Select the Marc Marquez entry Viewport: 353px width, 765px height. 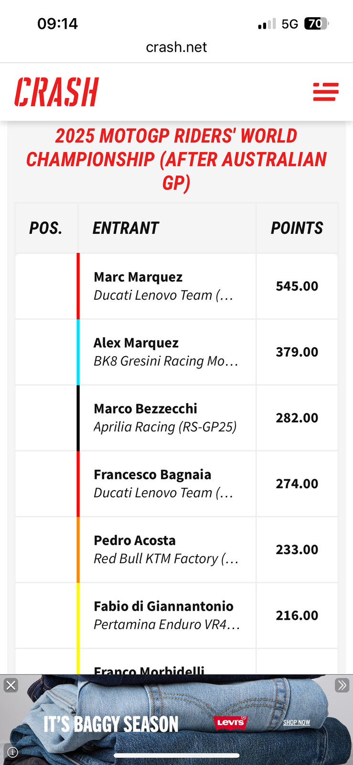tap(139, 277)
